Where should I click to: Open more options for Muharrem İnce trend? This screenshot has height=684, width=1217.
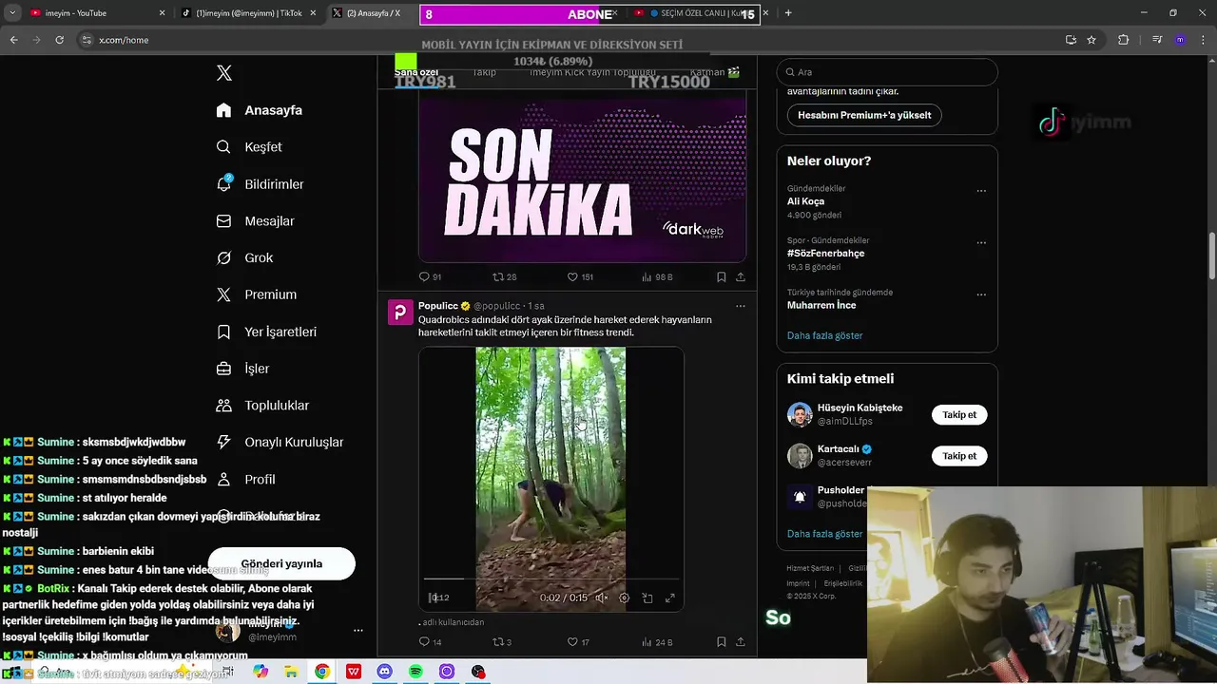pyautogui.click(x=981, y=294)
